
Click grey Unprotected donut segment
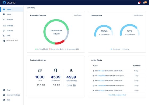click(x=67, y=35)
